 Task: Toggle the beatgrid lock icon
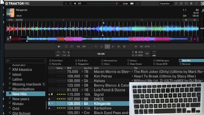69,52
